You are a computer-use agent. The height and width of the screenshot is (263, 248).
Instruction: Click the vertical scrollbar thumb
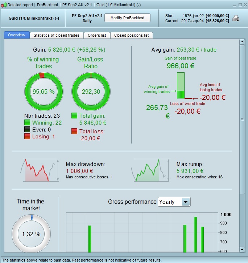point(242,119)
